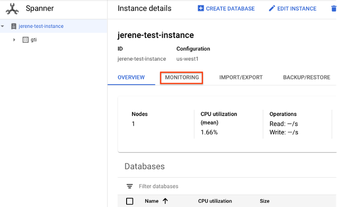Click the Spanner title text
337x207 pixels.
[x=40, y=8]
